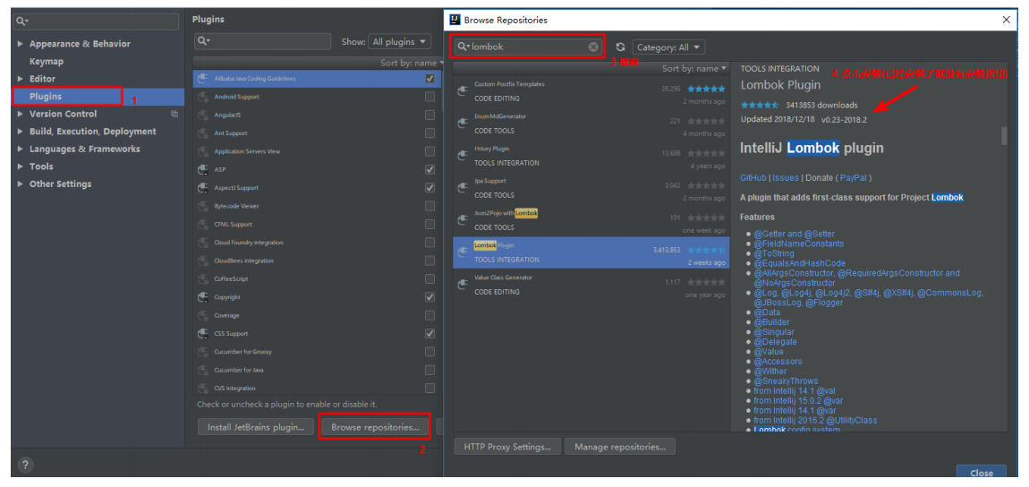Toggle the Copyright plugin checkbox
The image size is (1029, 487).
coord(429,297)
